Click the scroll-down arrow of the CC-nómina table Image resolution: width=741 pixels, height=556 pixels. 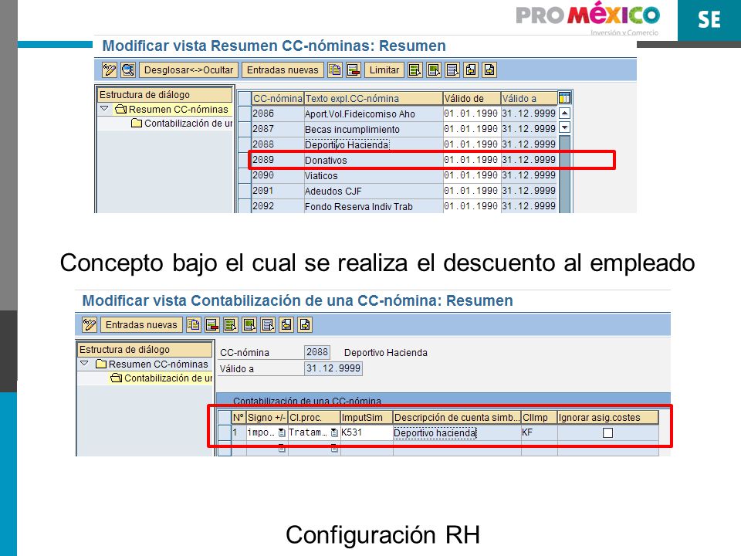(565, 127)
